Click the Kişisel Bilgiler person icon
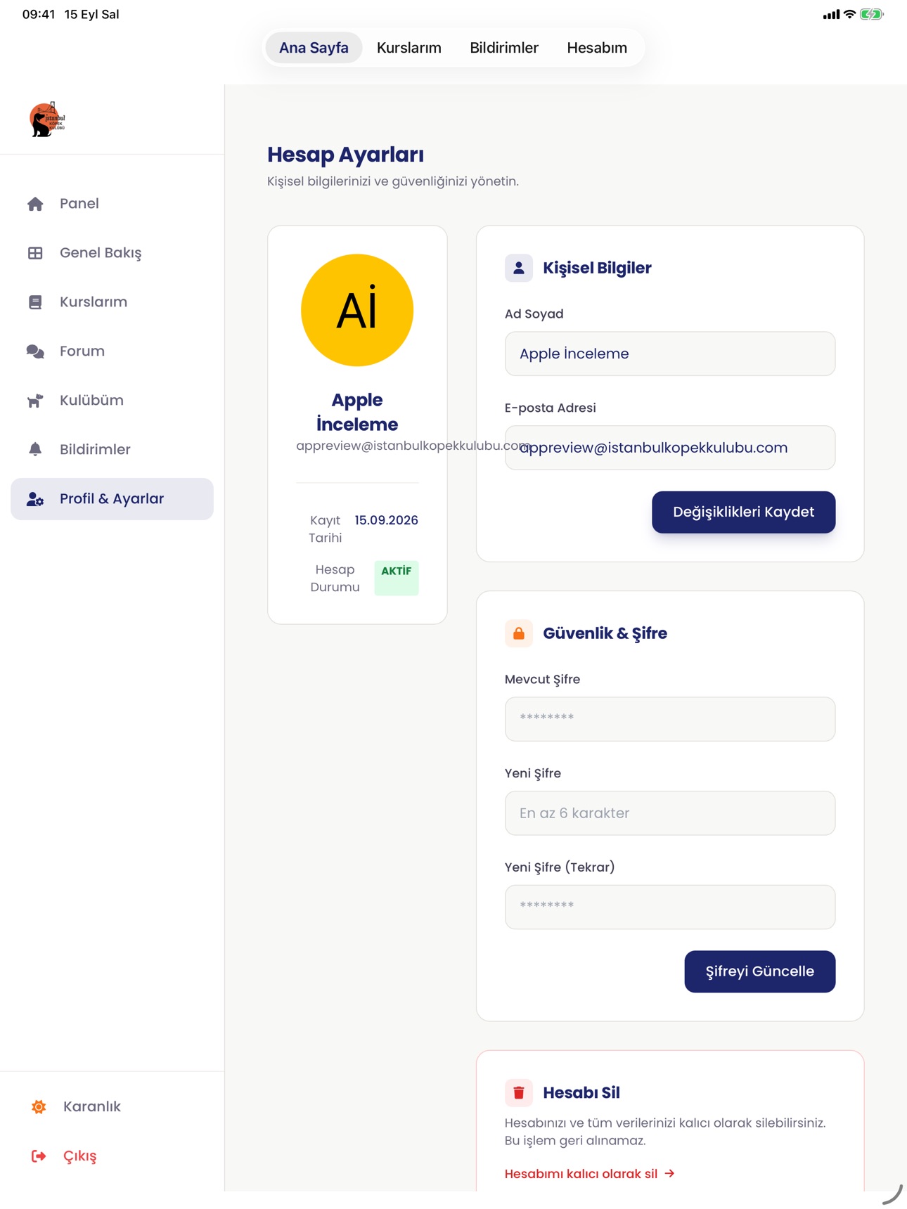This screenshot has height=1209, width=907. 519,268
